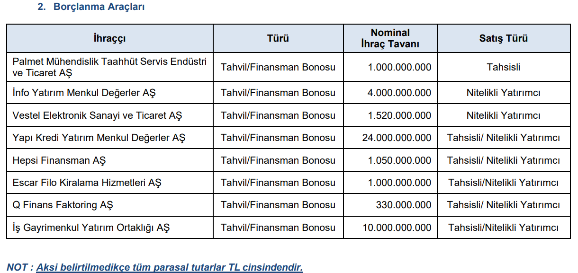The width and height of the screenshot is (578, 273).
Task: Click İş Gayrimenkul Yatırım Ortaklığı AŞ
Action: [91, 228]
